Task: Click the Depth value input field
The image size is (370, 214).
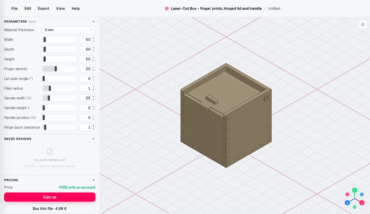Action: coord(85,49)
